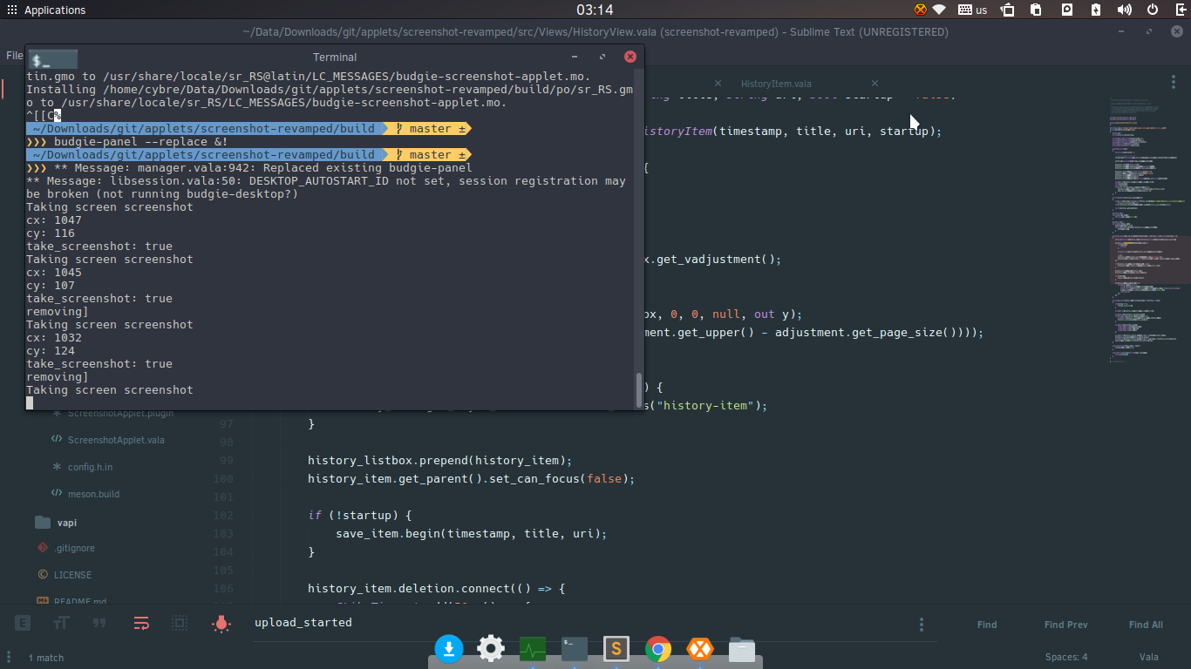
Task: Toggle whole word matching in find bar
Action: click(99, 624)
